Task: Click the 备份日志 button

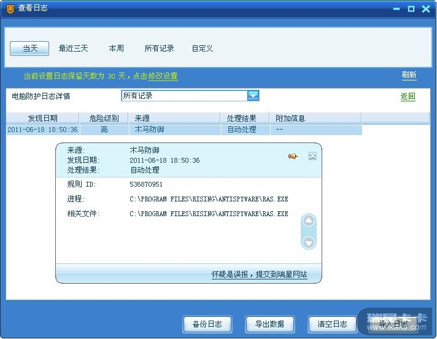Action: 207,324
